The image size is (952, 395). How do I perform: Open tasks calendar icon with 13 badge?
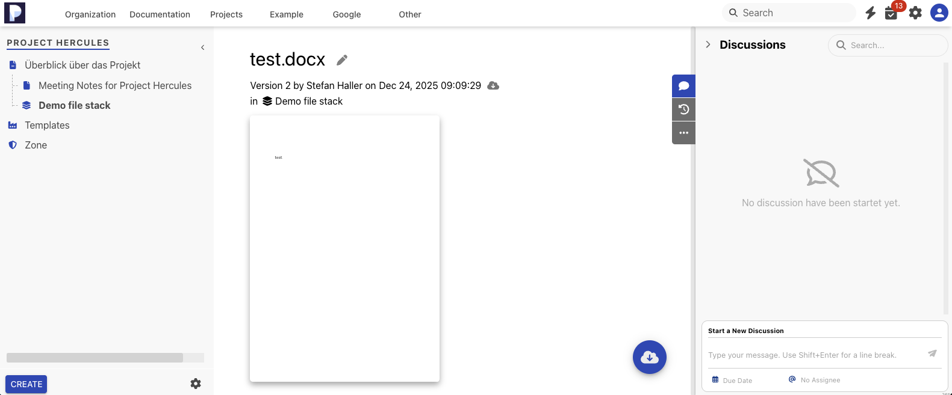[x=891, y=13]
